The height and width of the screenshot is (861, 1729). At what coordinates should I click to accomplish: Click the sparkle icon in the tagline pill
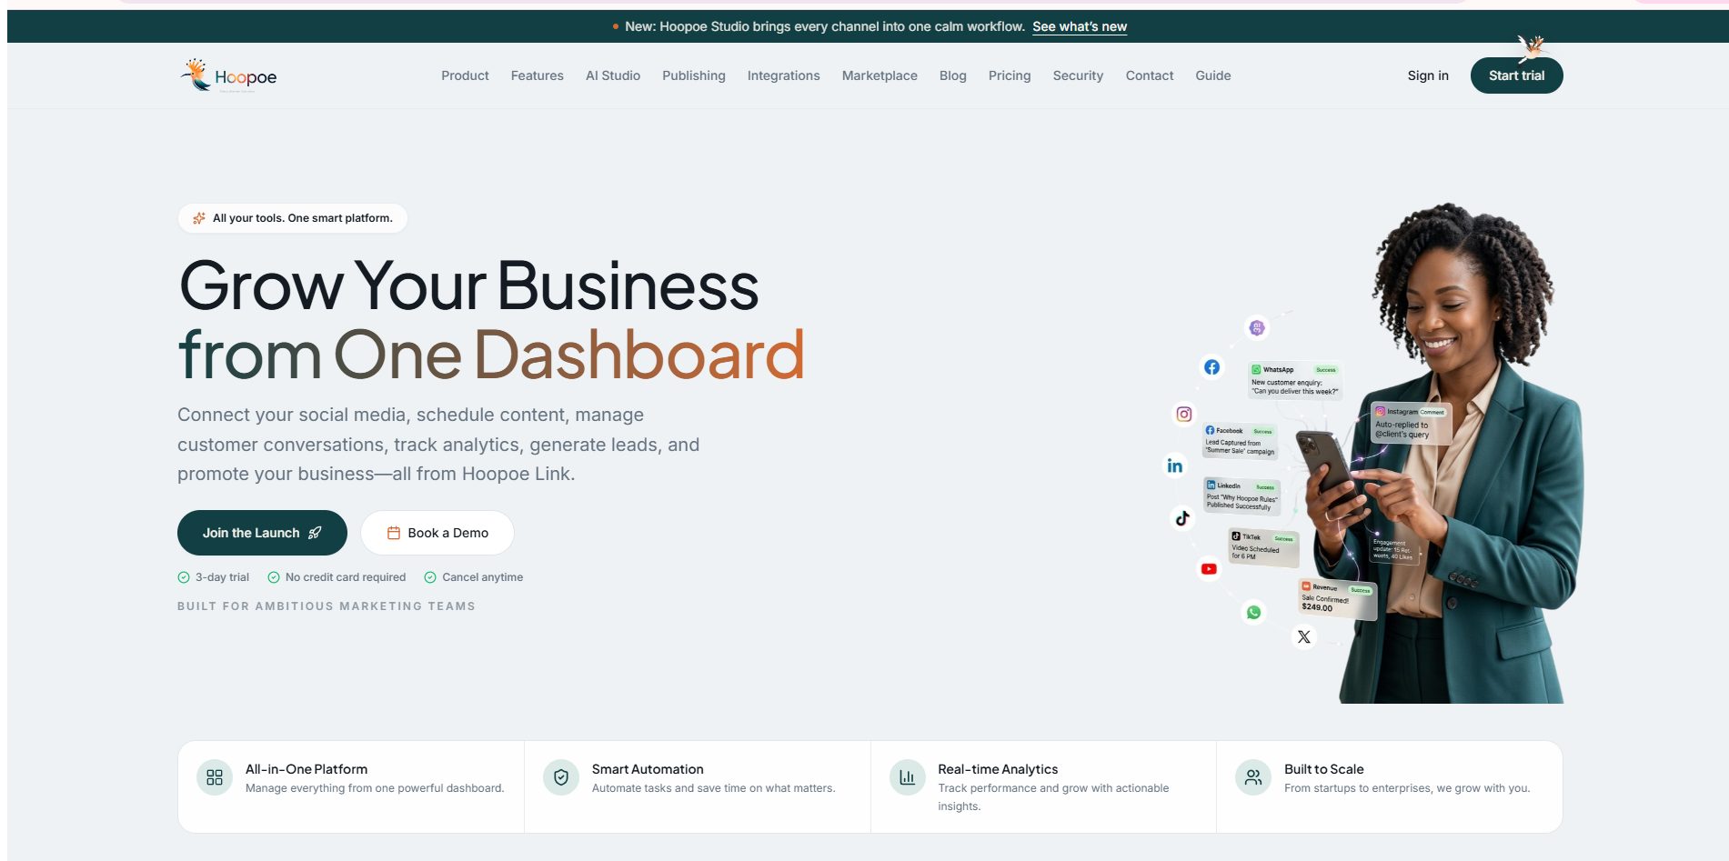click(199, 218)
